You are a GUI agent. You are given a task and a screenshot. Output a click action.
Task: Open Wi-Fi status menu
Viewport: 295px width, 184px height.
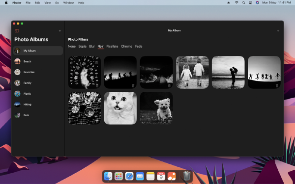click(236, 2)
